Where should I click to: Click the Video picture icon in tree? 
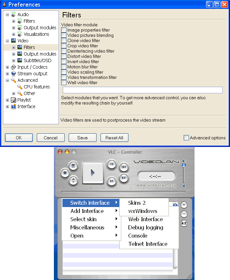coord(13,41)
